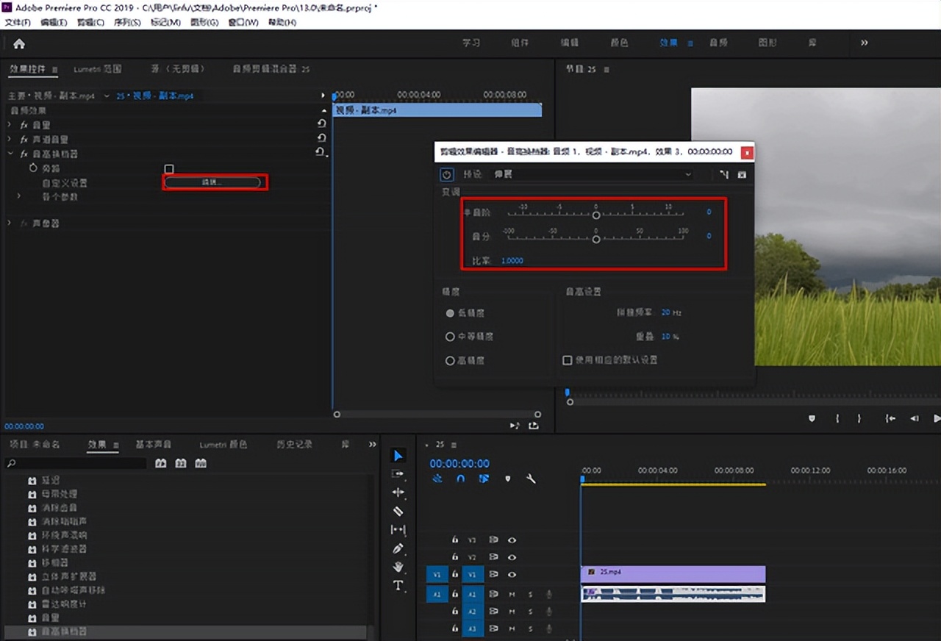Select the Pen tool in the toolbar

(x=398, y=548)
